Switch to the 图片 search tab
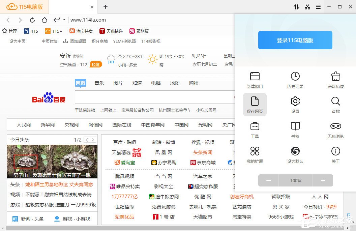 coord(118,83)
